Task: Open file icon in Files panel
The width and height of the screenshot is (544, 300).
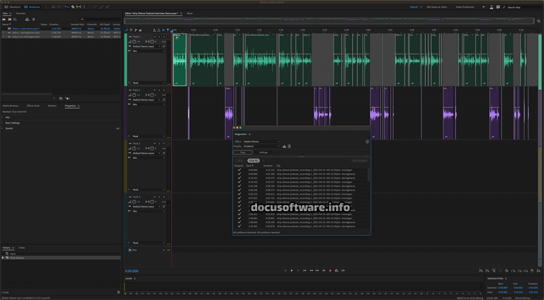Action: pyautogui.click(x=4, y=20)
